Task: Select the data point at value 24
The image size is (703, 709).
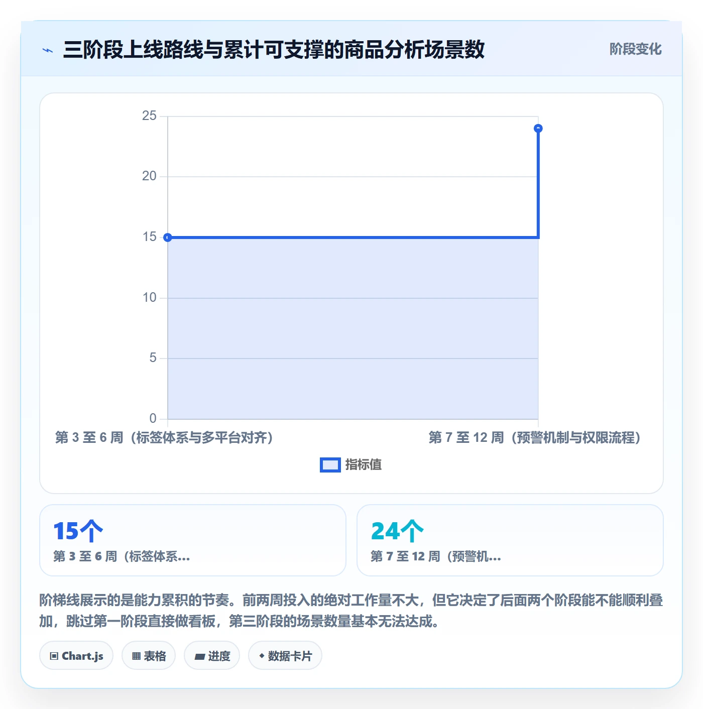Action: (538, 129)
